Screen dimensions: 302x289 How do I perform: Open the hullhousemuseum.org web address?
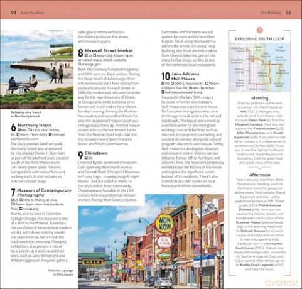183,92
